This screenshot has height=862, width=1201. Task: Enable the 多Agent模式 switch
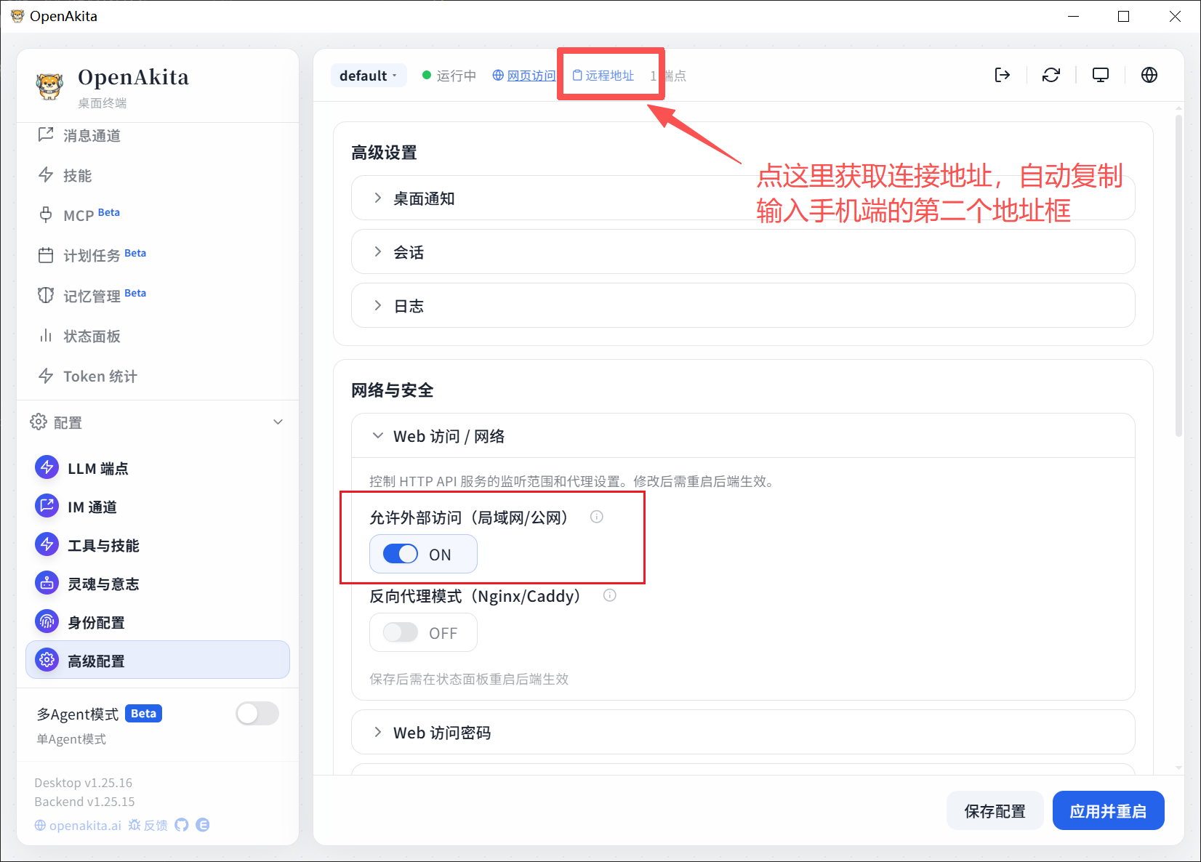point(257,714)
